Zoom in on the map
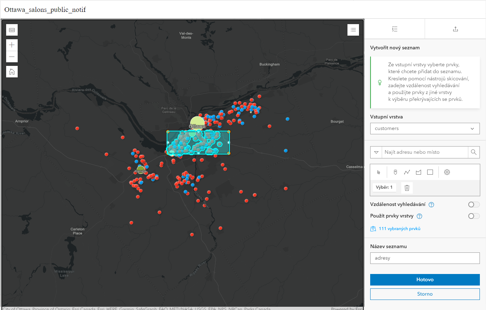The height and width of the screenshot is (310, 486). point(12,45)
